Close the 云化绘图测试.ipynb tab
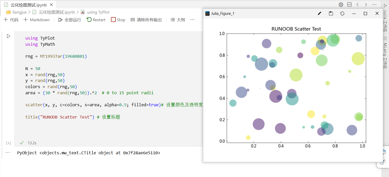Image resolution: width=389 pixels, height=177 pixels. (x=51, y=5)
